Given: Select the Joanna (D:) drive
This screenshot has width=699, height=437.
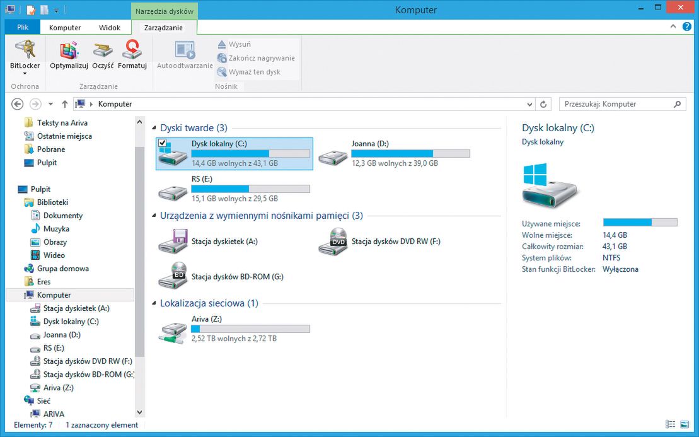Looking at the screenshot, I should (x=394, y=153).
